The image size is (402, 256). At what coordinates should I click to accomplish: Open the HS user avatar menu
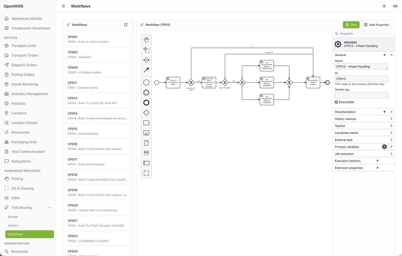click(395, 6)
